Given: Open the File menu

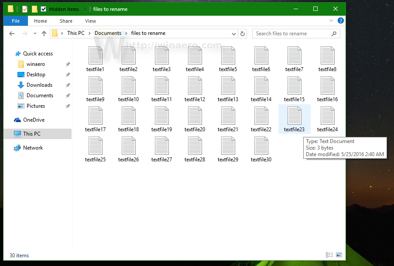Looking at the screenshot, I should (15, 20).
